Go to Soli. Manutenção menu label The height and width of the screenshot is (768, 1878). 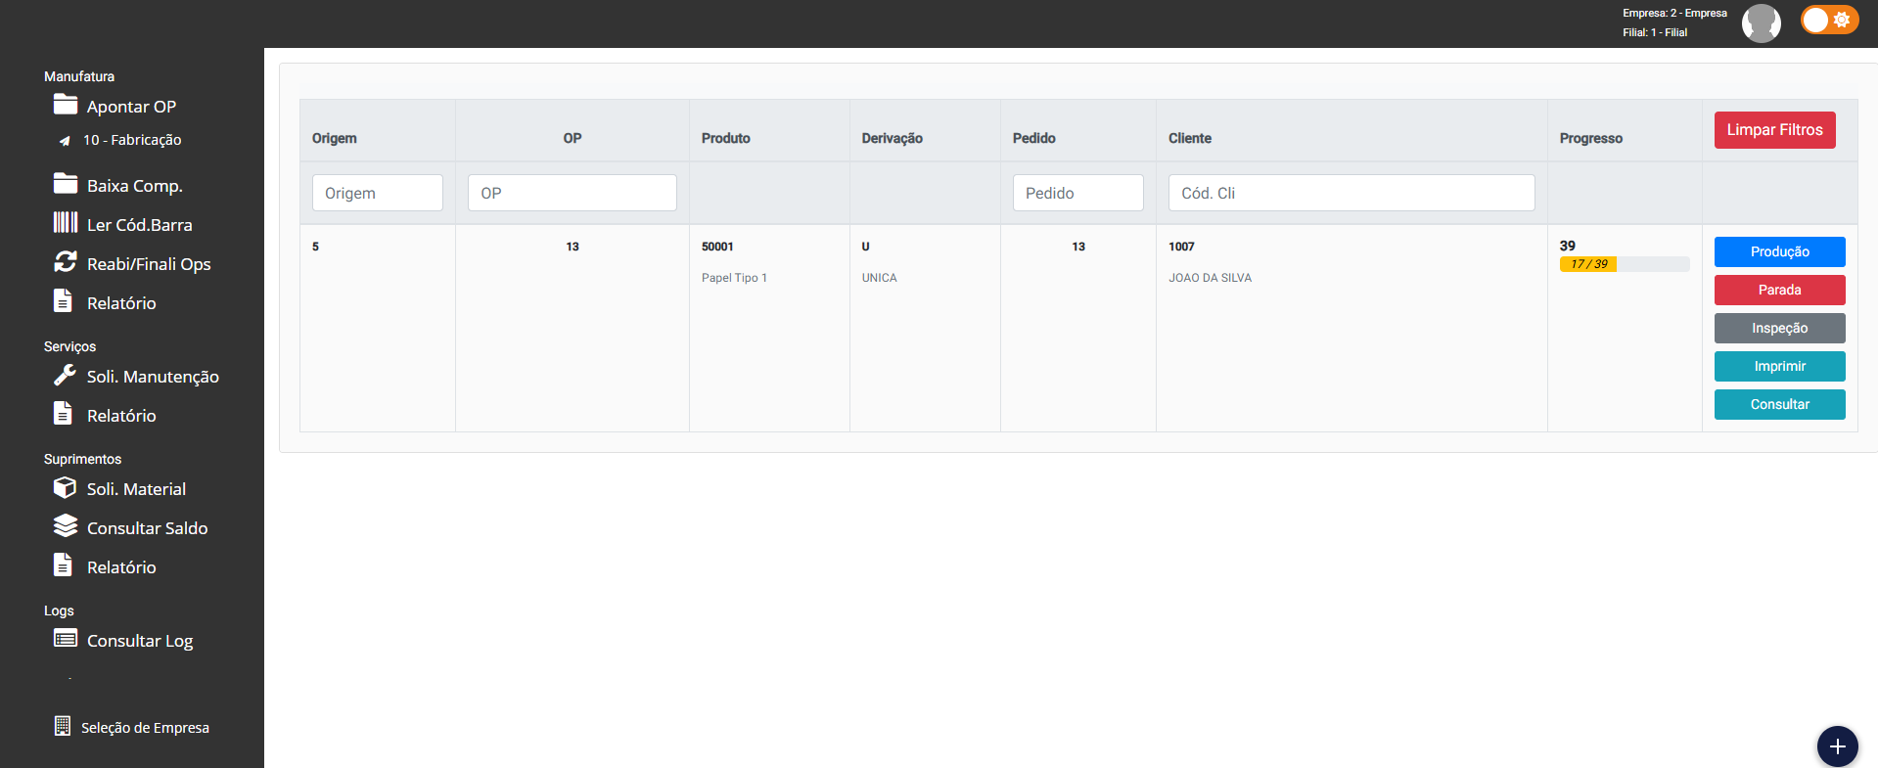[153, 377]
